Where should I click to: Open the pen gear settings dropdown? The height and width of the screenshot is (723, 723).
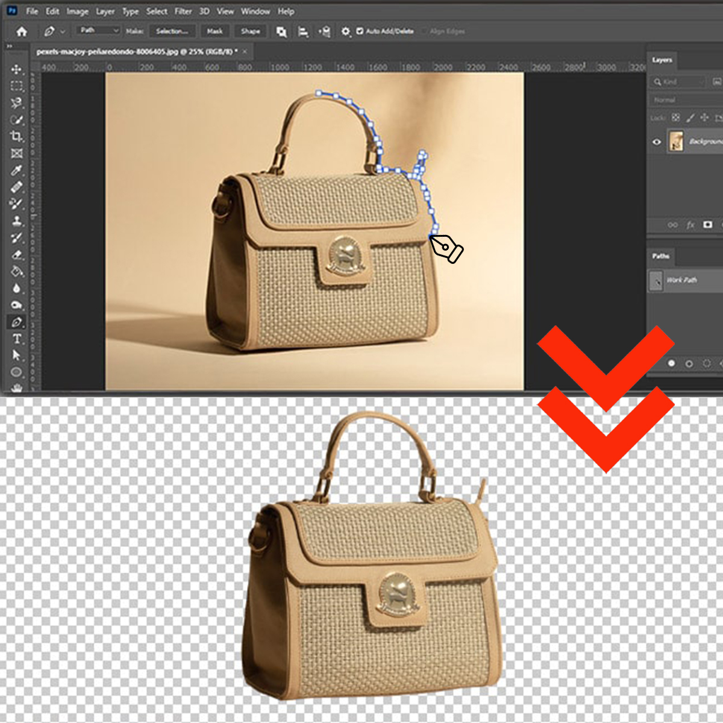pyautogui.click(x=345, y=31)
